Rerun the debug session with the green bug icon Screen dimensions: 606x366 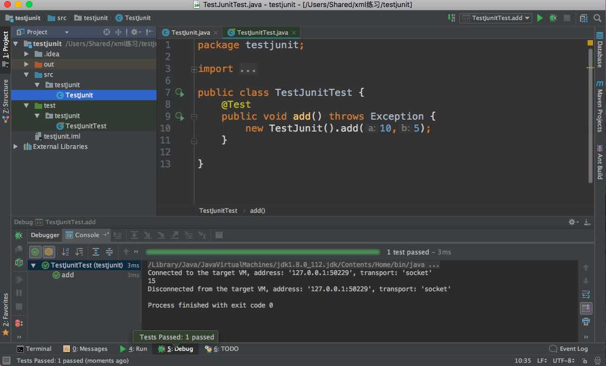click(x=18, y=235)
